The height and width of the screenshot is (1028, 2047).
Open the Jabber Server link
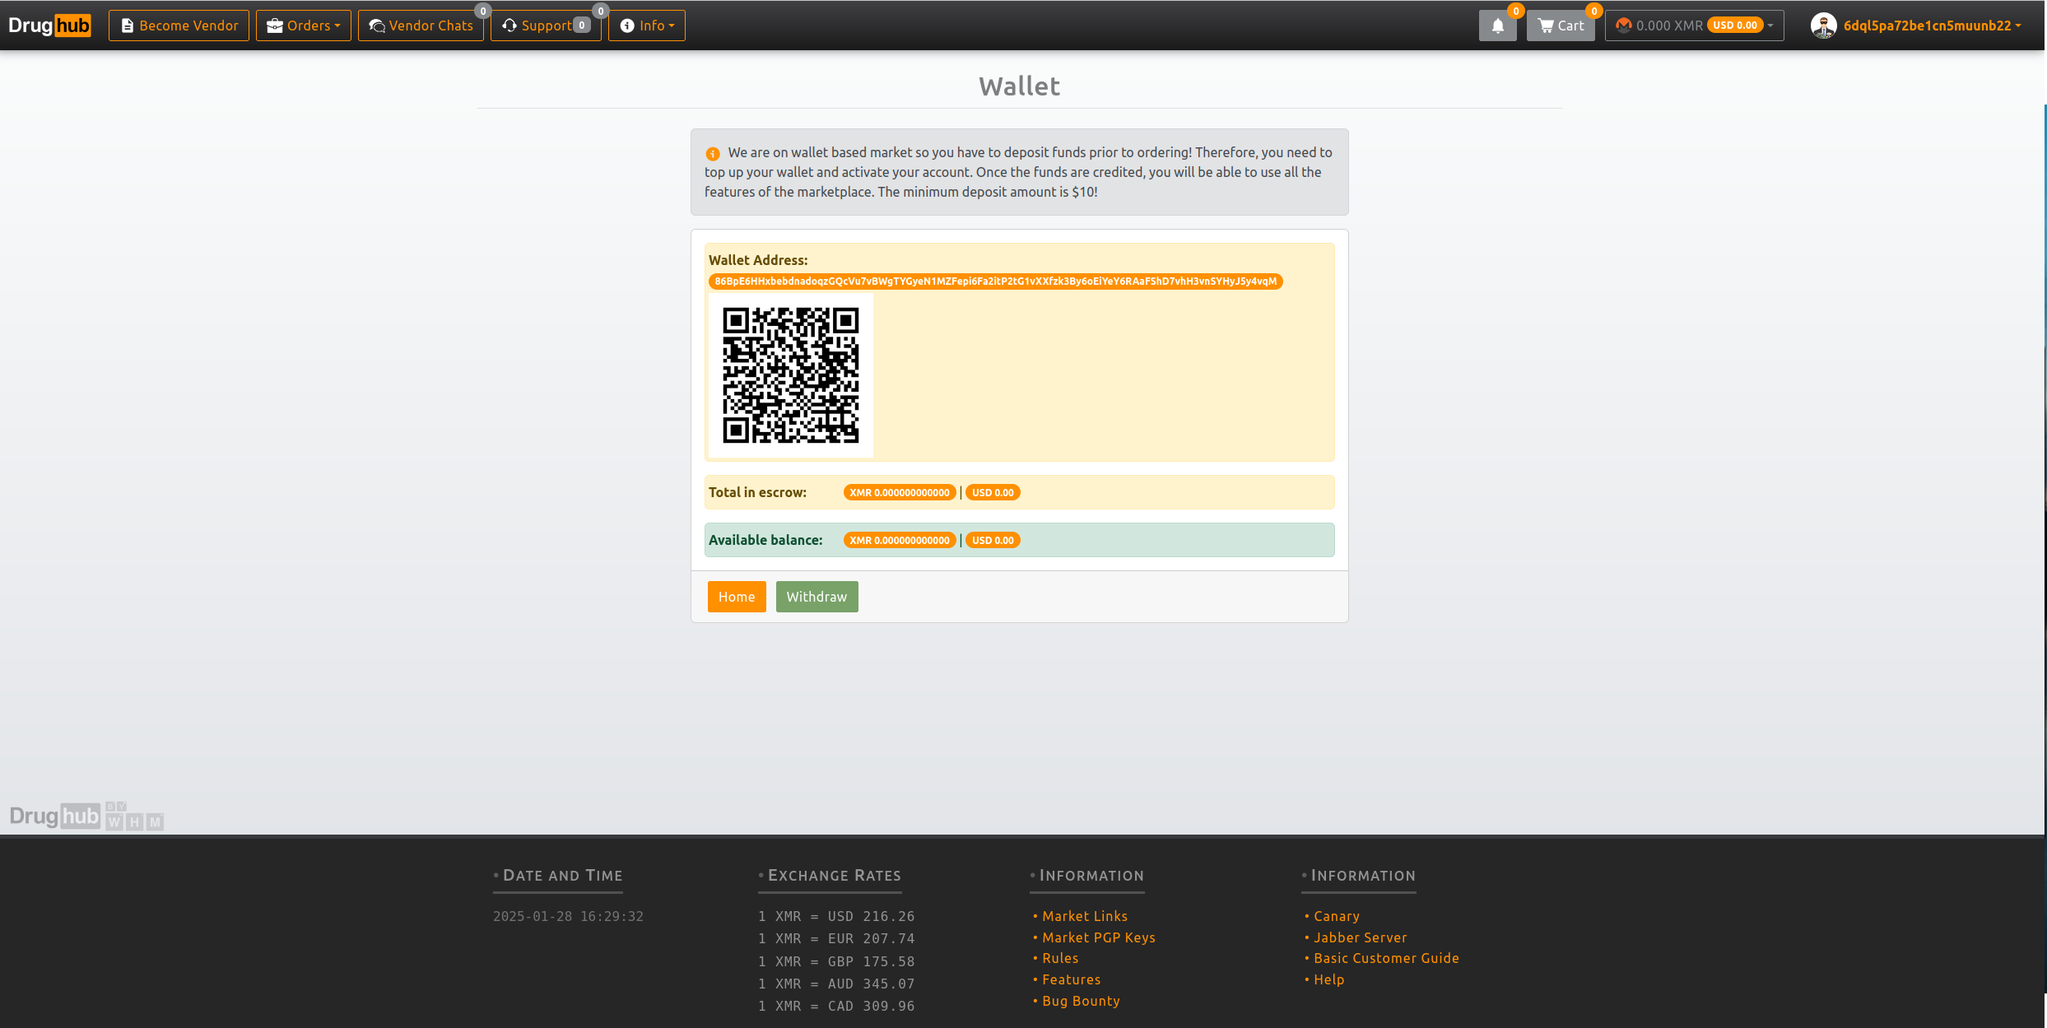pos(1360,937)
